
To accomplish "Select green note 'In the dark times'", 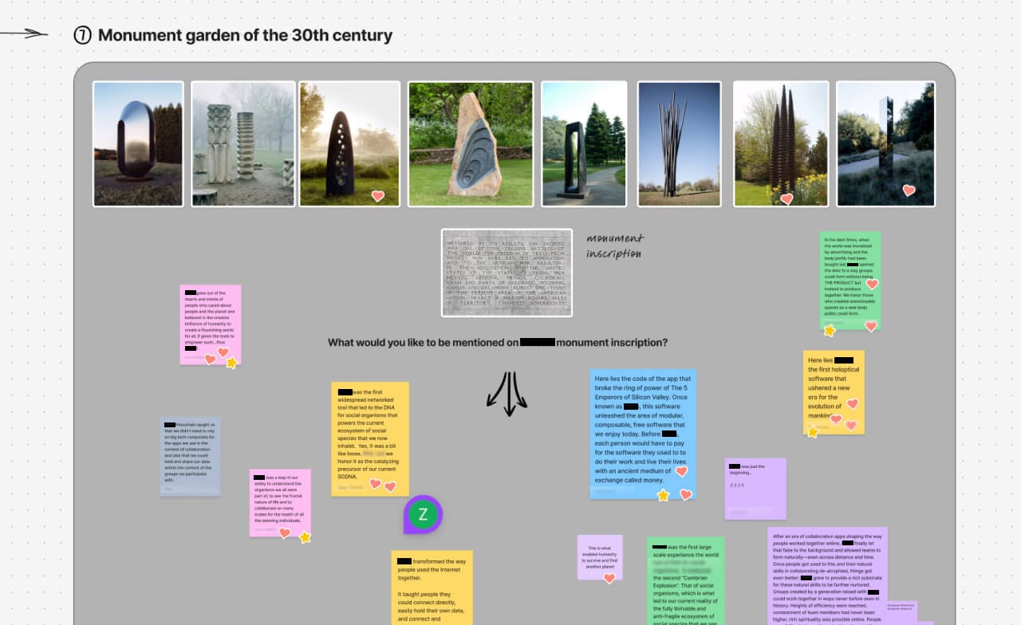I will pyautogui.click(x=850, y=281).
